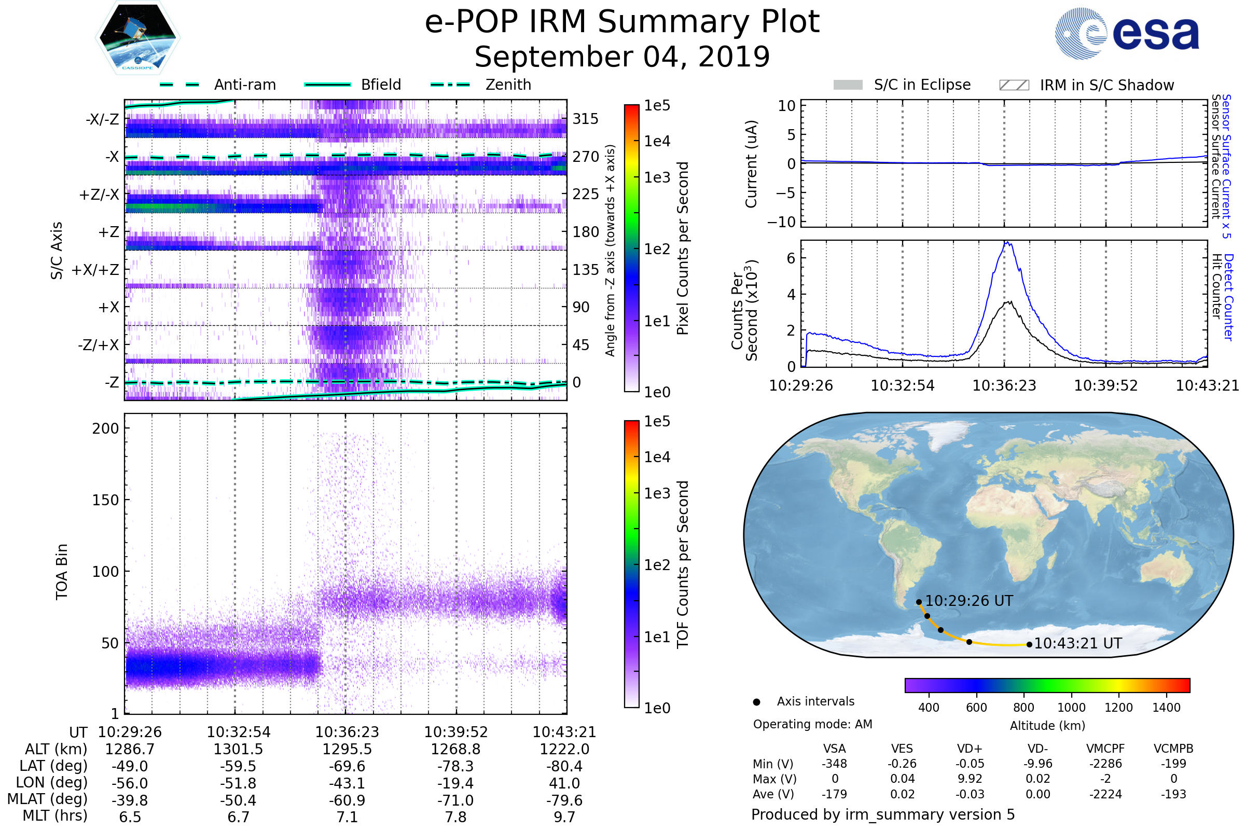
Task: Click the Altitude (km) horizontal colorbar
Action: coord(1047,685)
